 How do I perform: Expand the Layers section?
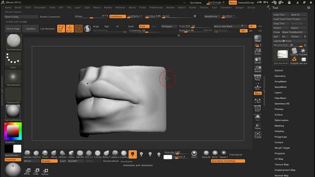(x=278, y=92)
